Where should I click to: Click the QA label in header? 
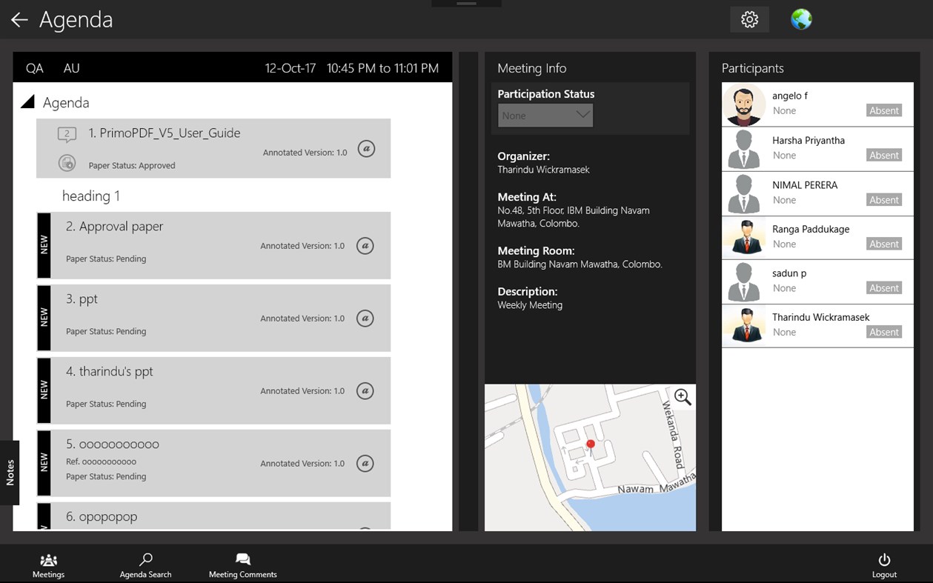tap(35, 68)
